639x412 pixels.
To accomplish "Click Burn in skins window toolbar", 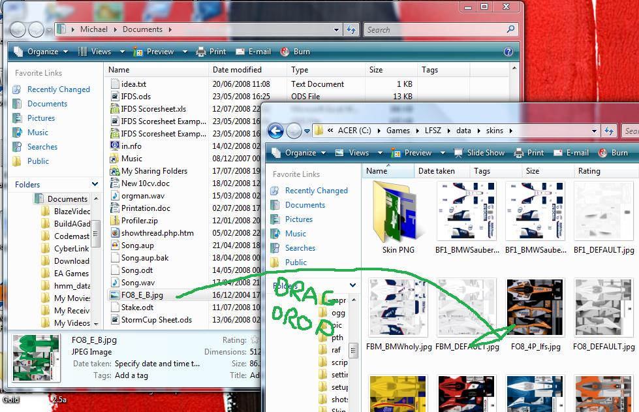I will point(614,153).
